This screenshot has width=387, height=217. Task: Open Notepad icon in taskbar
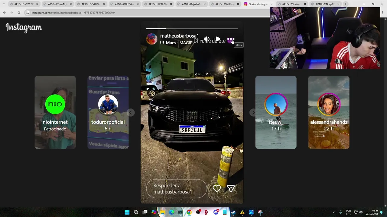coord(225,212)
